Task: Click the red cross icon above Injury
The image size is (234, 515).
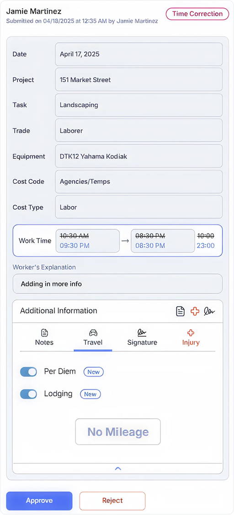Action: pyautogui.click(x=191, y=333)
